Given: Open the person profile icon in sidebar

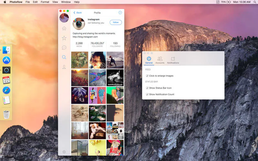Looking at the screenshot, I should pyautogui.click(x=64, y=67).
